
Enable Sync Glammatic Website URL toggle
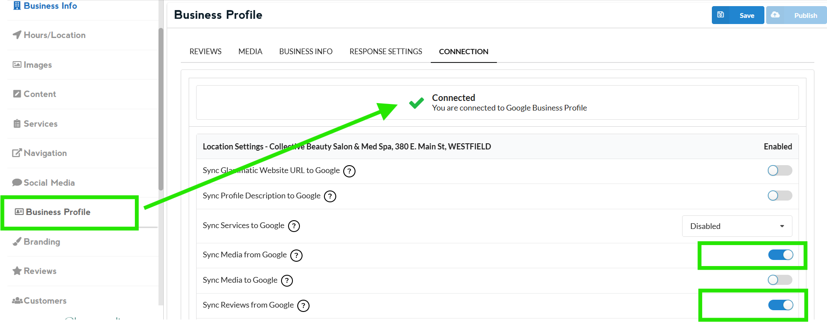[x=779, y=170]
